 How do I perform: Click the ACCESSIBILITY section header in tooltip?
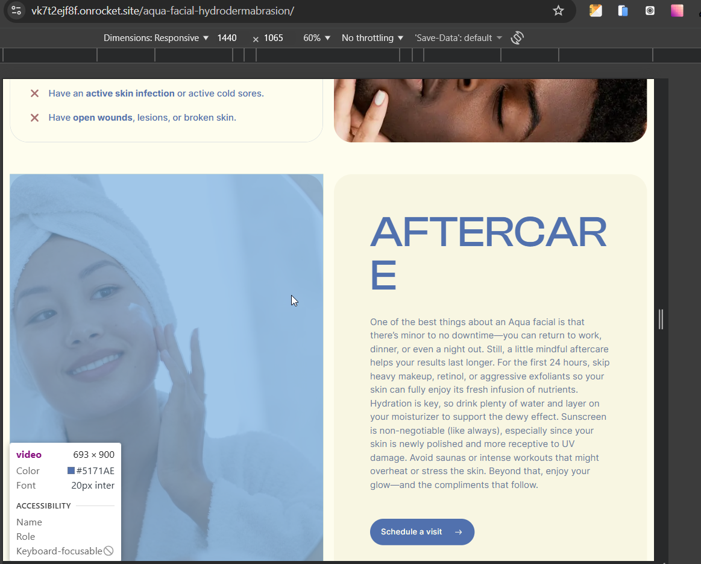(x=43, y=505)
